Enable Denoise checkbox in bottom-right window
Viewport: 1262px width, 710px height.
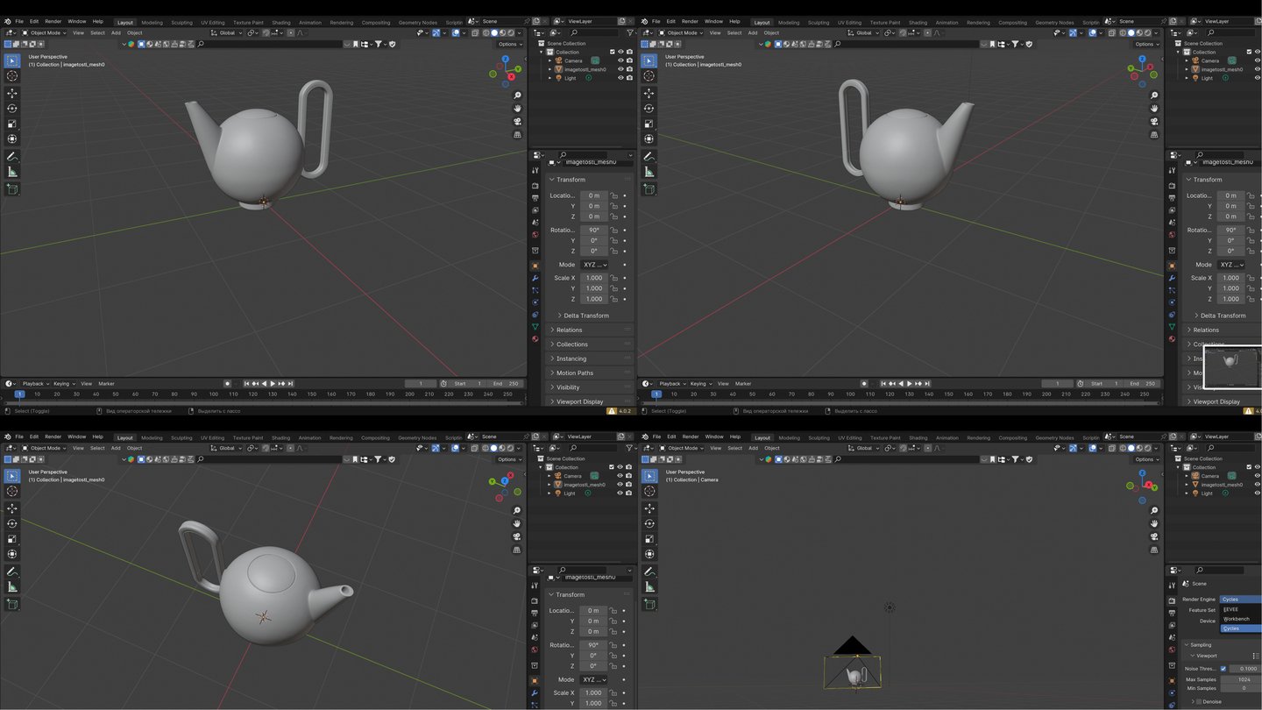pos(1199,702)
